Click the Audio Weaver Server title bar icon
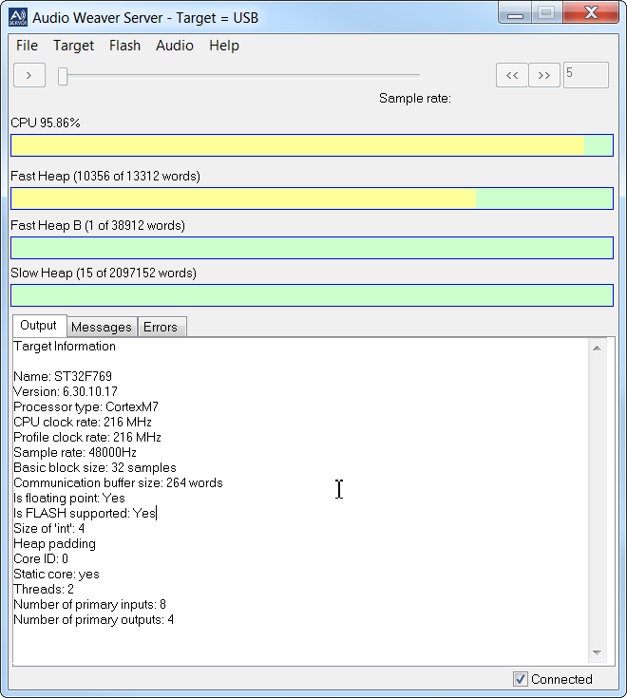Image resolution: width=627 pixels, height=698 pixels. (18, 17)
